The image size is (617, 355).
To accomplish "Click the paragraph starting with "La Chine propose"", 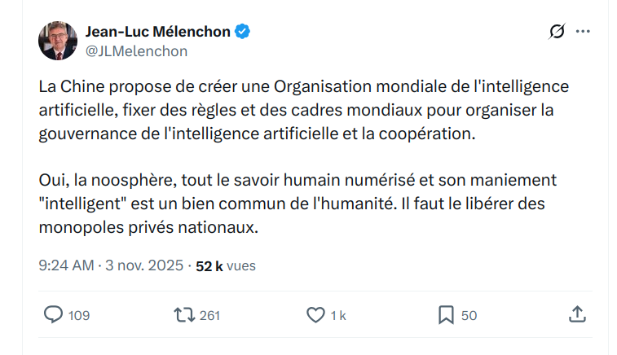I will coord(303,109).
